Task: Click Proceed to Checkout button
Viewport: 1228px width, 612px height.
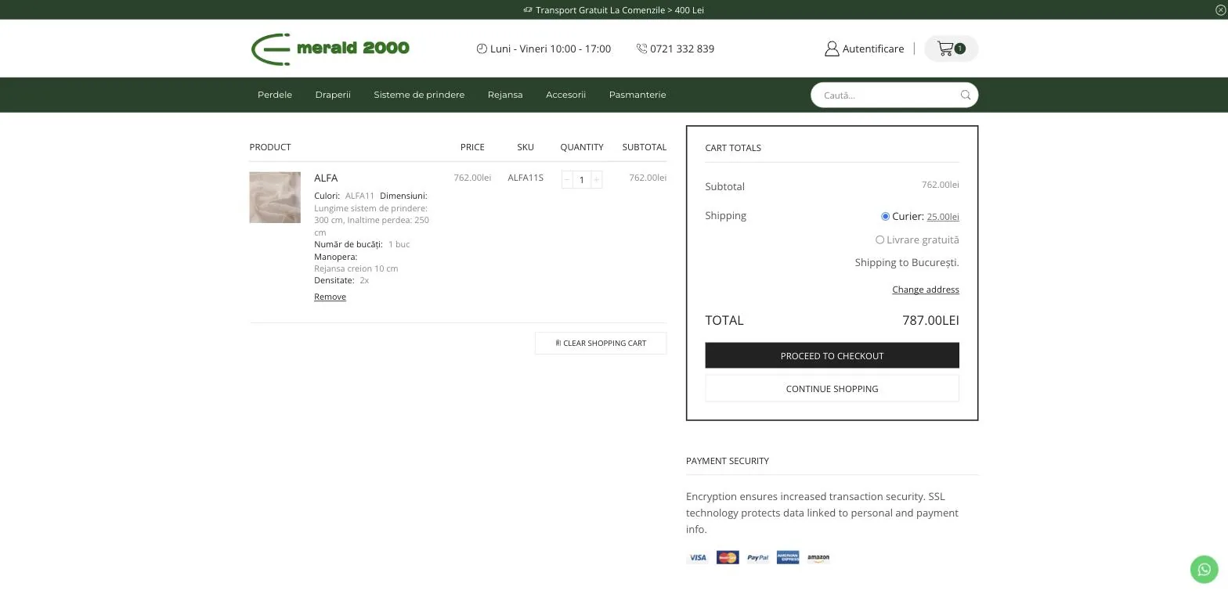Action: click(832, 355)
